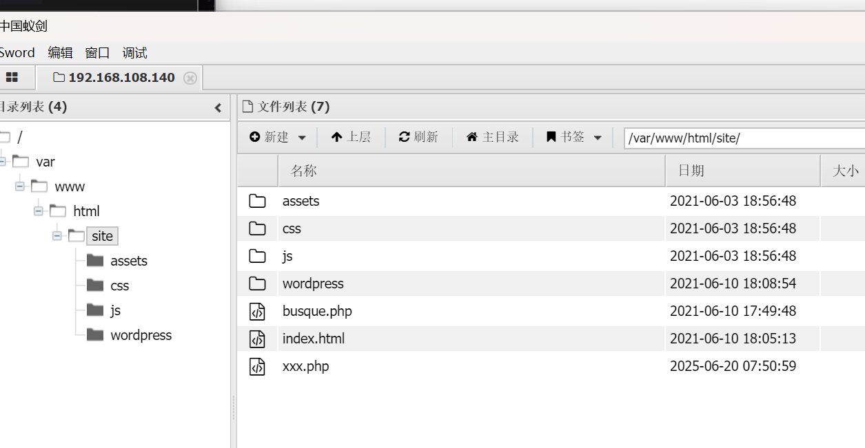Click the www tree folder icon
865x448 pixels.
pos(39,186)
